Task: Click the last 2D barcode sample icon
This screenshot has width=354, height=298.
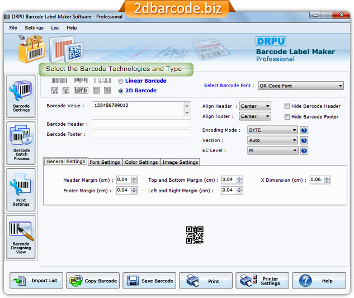Action: pos(107,91)
